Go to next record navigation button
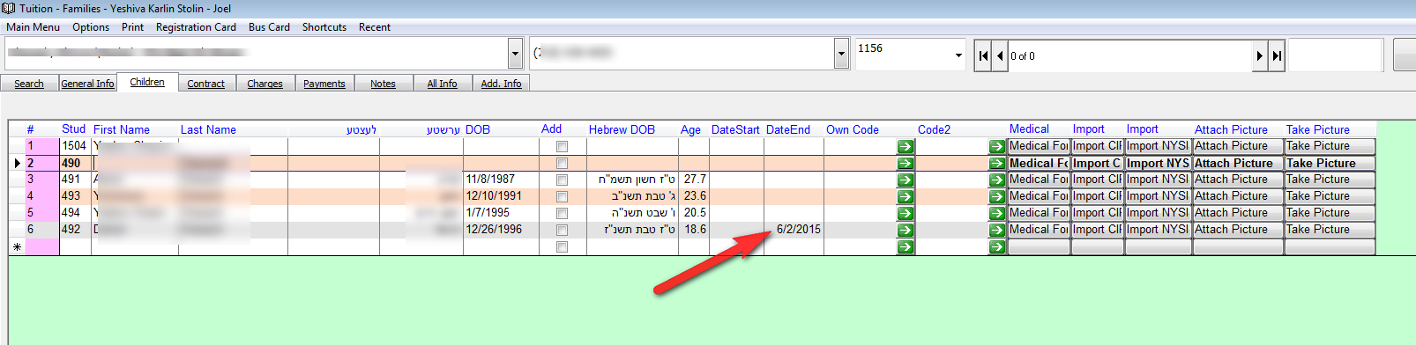Image resolution: width=1416 pixels, height=345 pixels. tap(1260, 55)
